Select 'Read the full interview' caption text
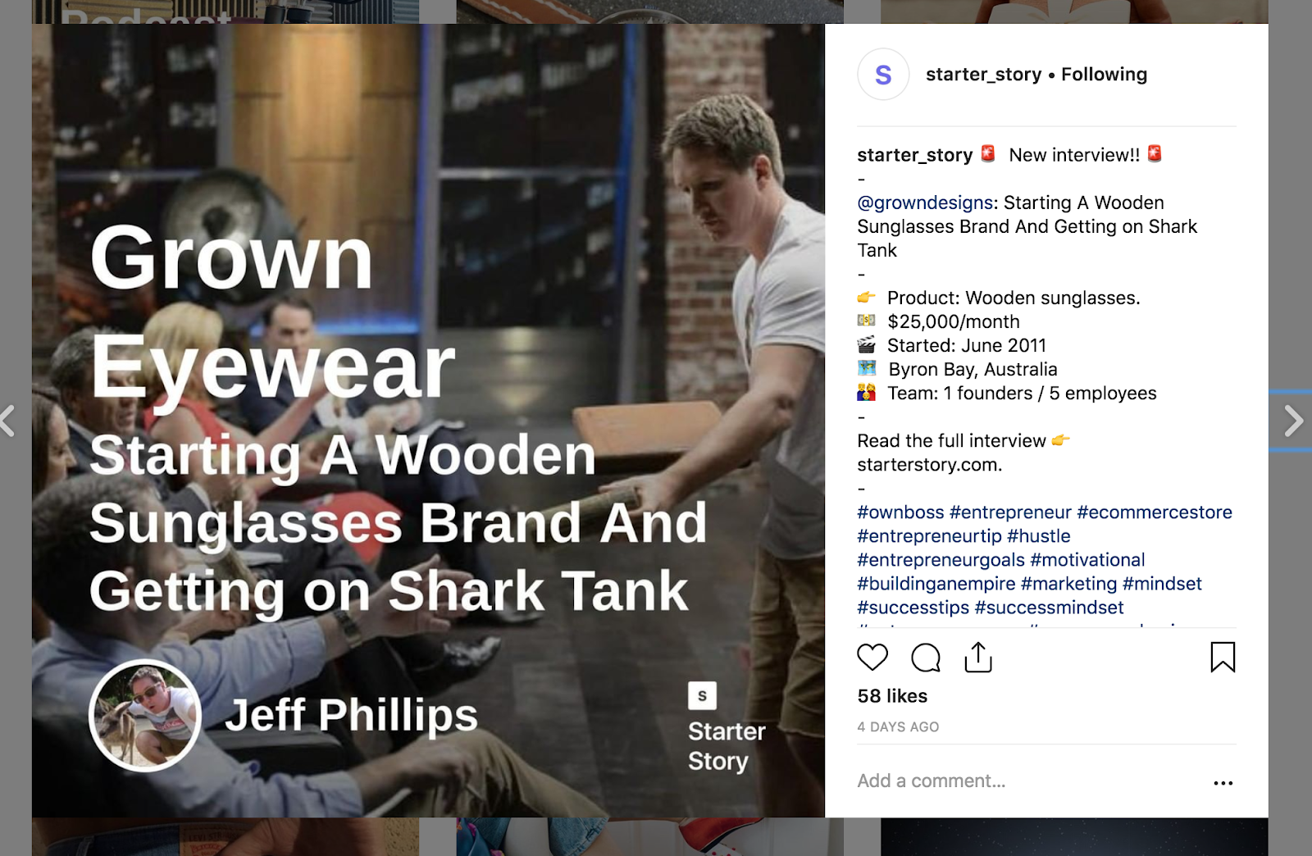The image size is (1312, 856). click(951, 441)
